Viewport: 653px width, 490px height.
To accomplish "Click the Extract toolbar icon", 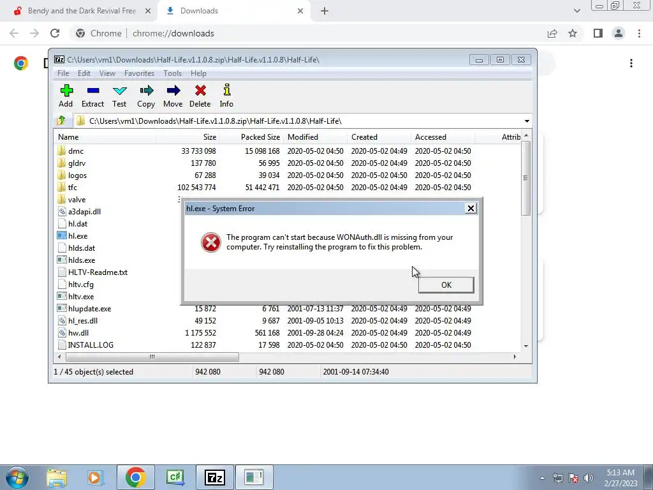I will coord(92,96).
